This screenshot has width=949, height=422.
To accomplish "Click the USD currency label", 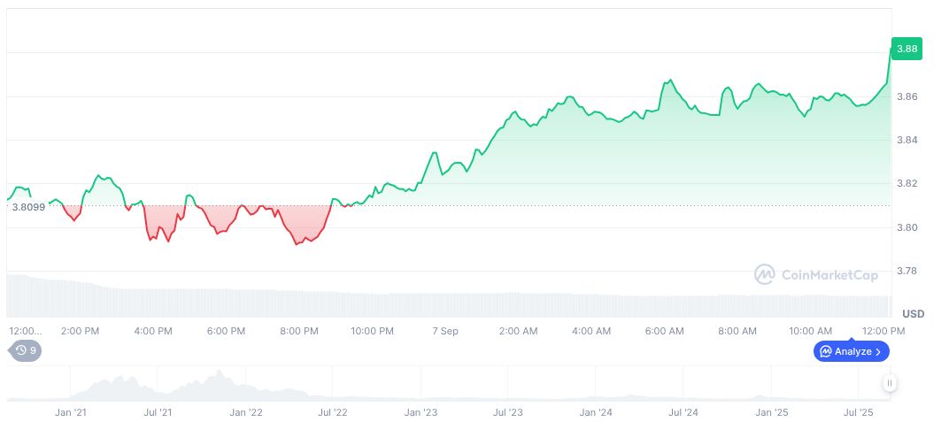I will [x=913, y=314].
